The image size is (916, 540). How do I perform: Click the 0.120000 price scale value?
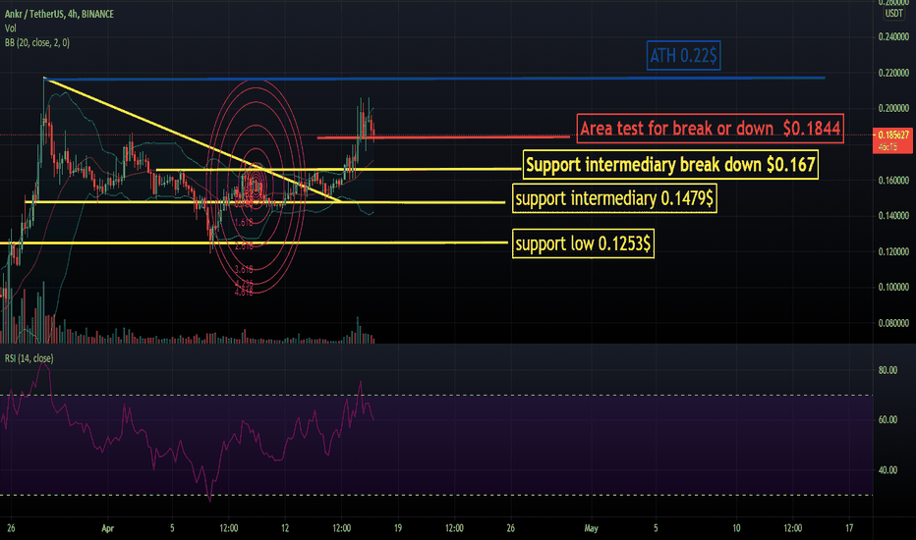click(893, 251)
